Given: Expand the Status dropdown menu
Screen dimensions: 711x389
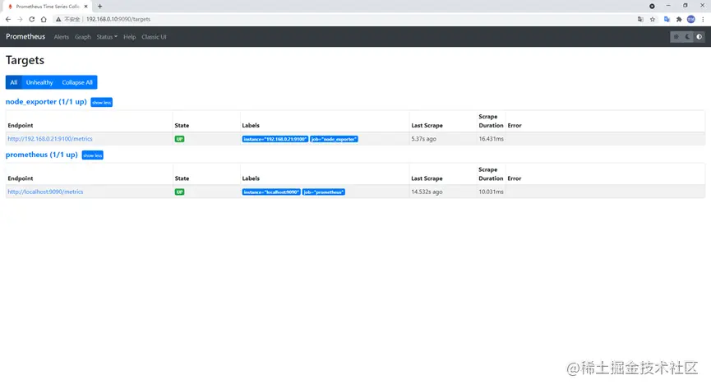Looking at the screenshot, I should pos(107,37).
